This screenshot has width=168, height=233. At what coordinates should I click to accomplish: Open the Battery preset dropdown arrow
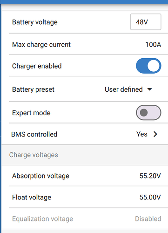pos(149,89)
